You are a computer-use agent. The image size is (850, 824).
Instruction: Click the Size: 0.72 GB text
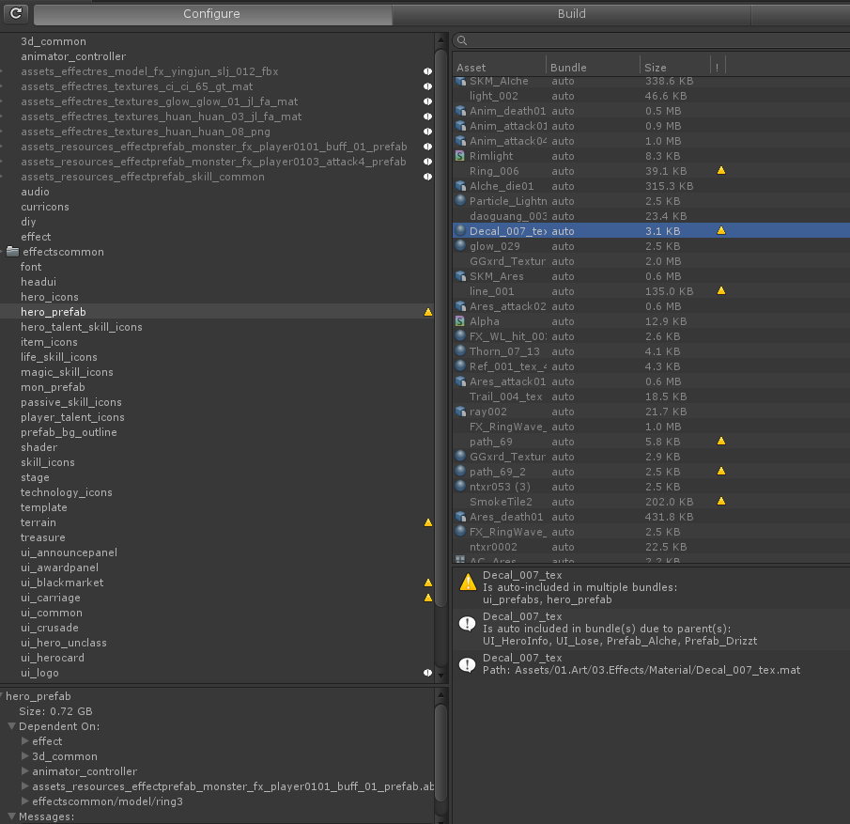tap(55, 711)
